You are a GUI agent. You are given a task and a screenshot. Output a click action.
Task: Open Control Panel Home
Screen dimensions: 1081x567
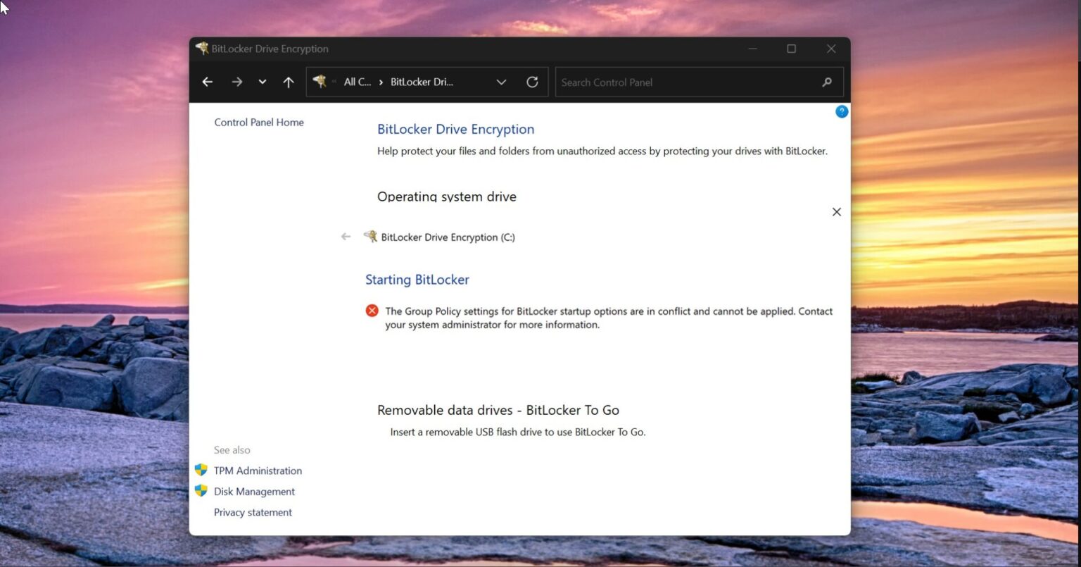coord(259,122)
